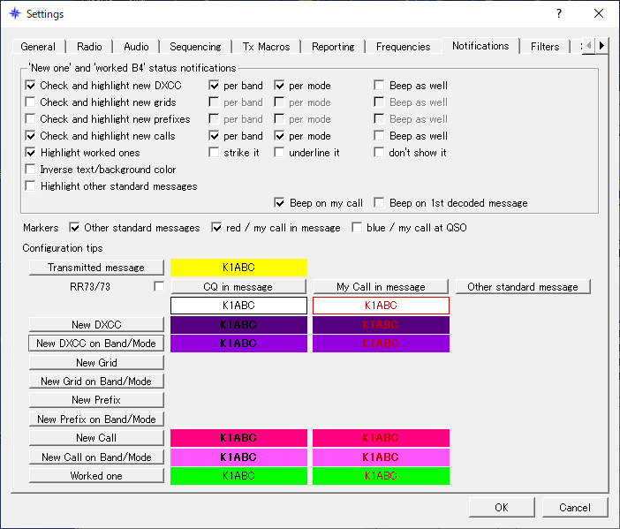Toggle Beep on my call
620x529 pixels.
(279, 203)
